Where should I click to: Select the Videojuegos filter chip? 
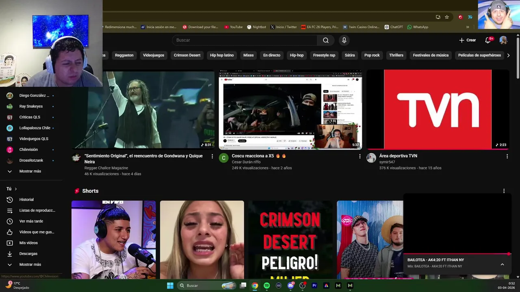(x=154, y=55)
